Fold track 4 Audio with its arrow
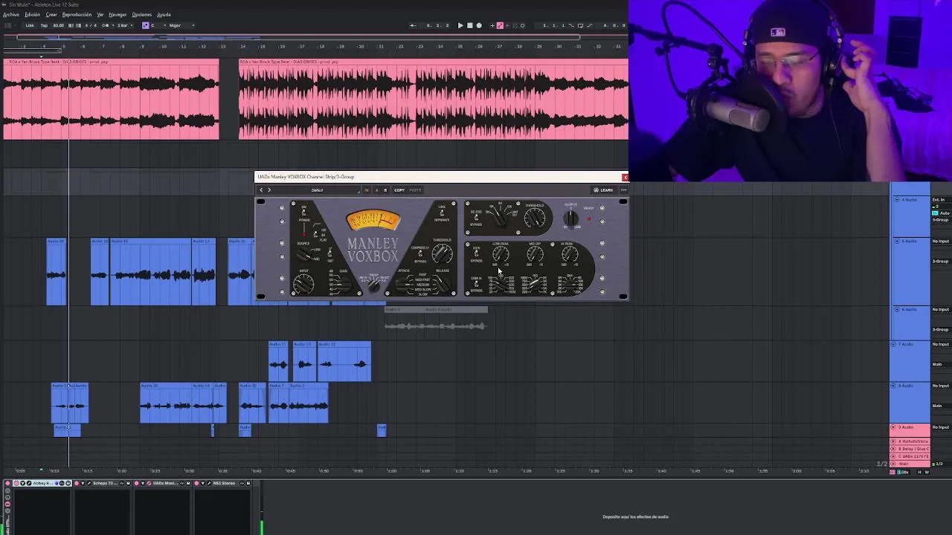Image resolution: width=952 pixels, height=535 pixels. click(x=896, y=200)
